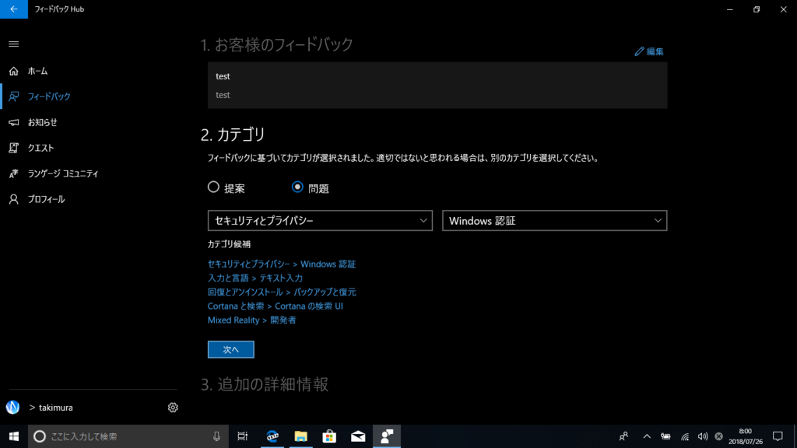Open ランゲージ コミュニティ section

63,173
